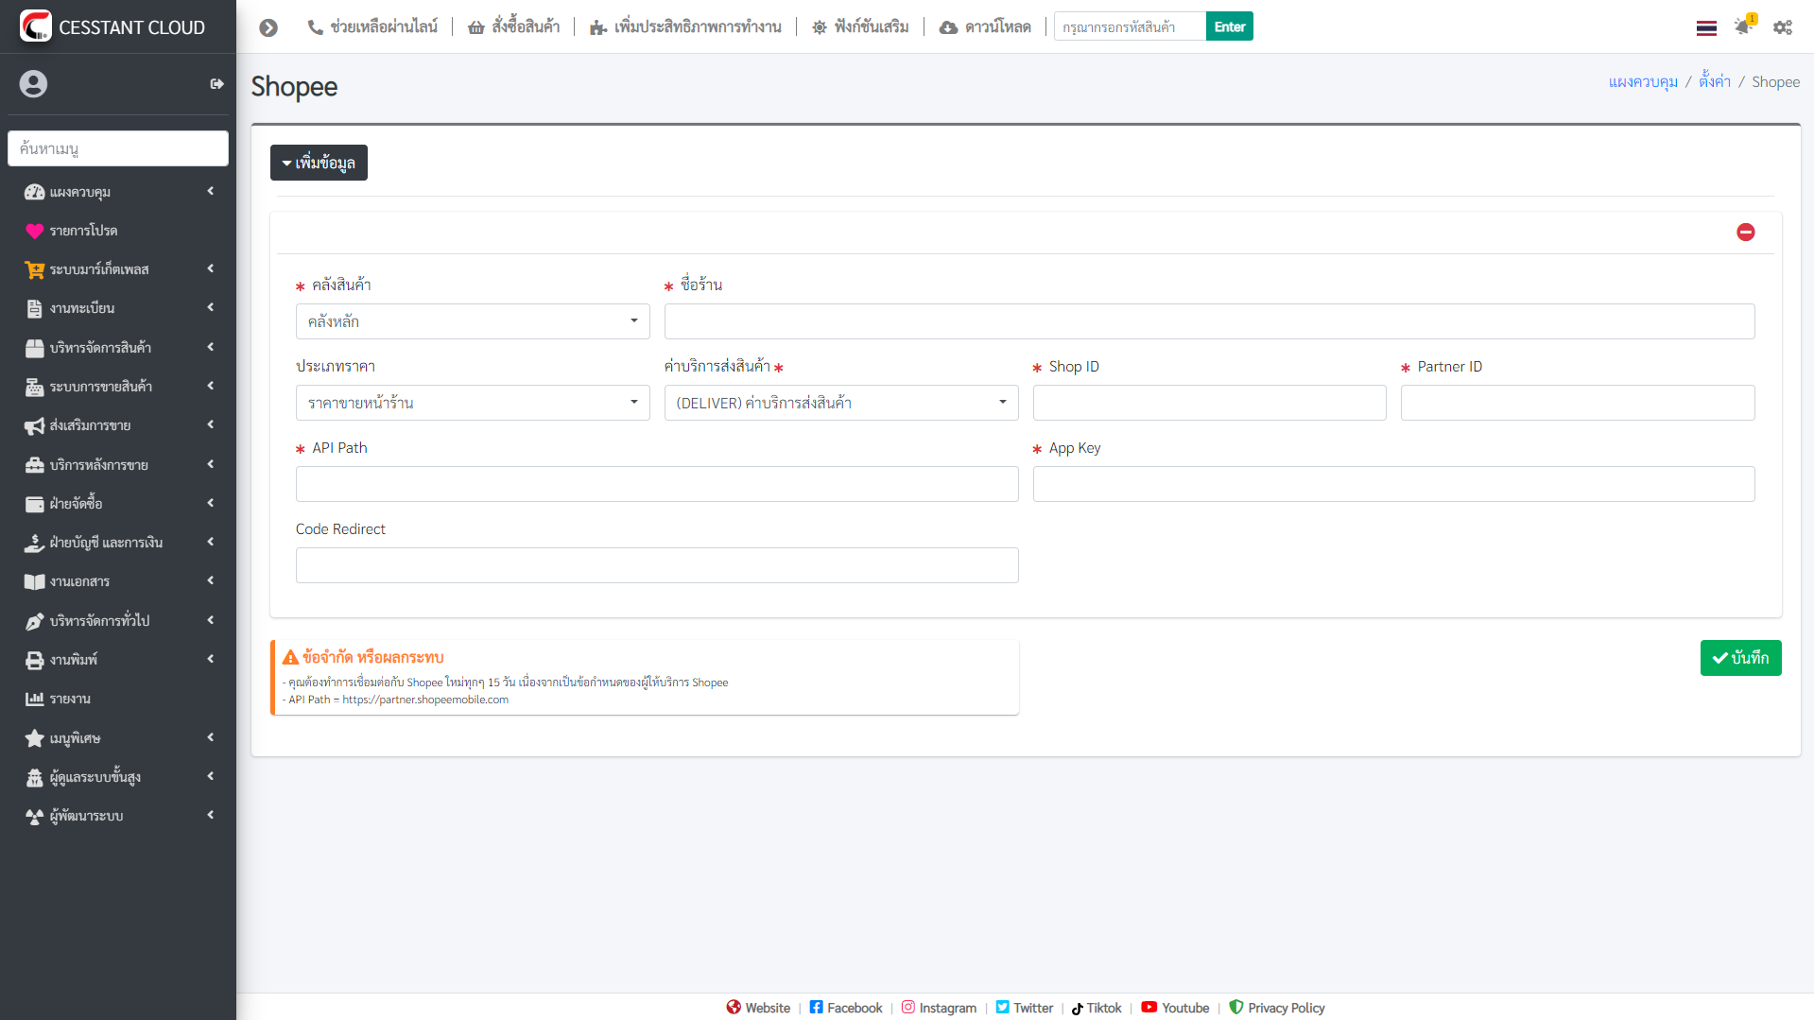
Task: Click the logout icon beside avatar
Action: click(x=216, y=84)
